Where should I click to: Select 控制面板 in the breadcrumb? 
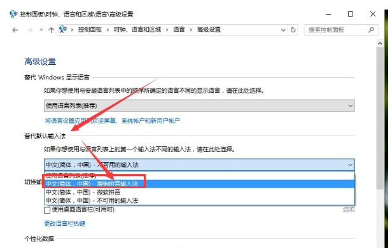(90, 30)
